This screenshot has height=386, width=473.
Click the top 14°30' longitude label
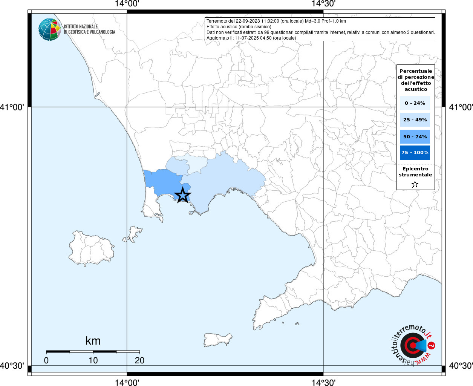point(323,4)
